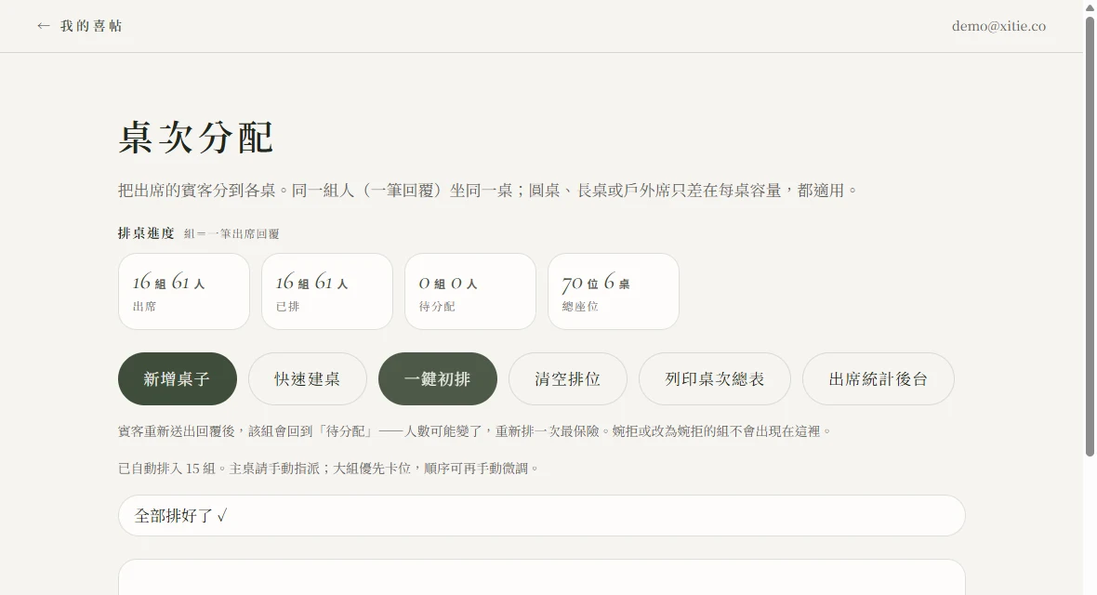Open 快速建桌 quick table setup
The width and height of the screenshot is (1097, 595).
click(307, 378)
